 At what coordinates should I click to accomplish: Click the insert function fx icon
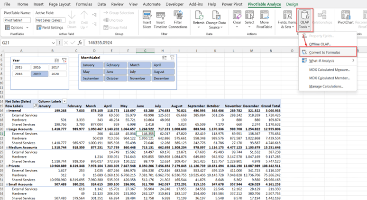pos(80,43)
